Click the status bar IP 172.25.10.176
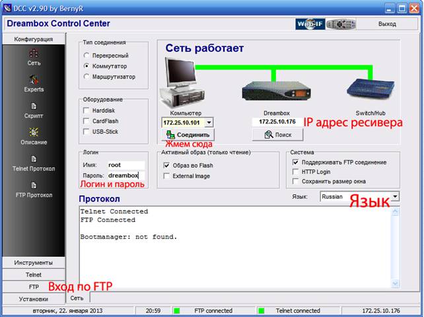The width and height of the screenshot is (424, 317). 381,310
